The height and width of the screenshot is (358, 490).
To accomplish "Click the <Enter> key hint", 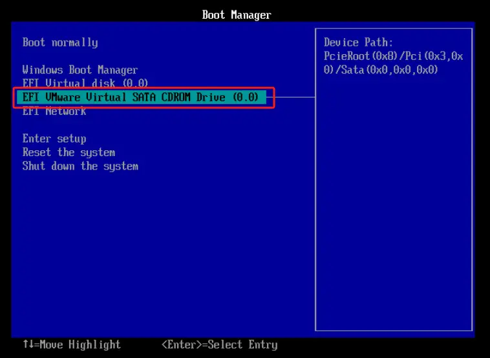I will pyautogui.click(x=182, y=345).
